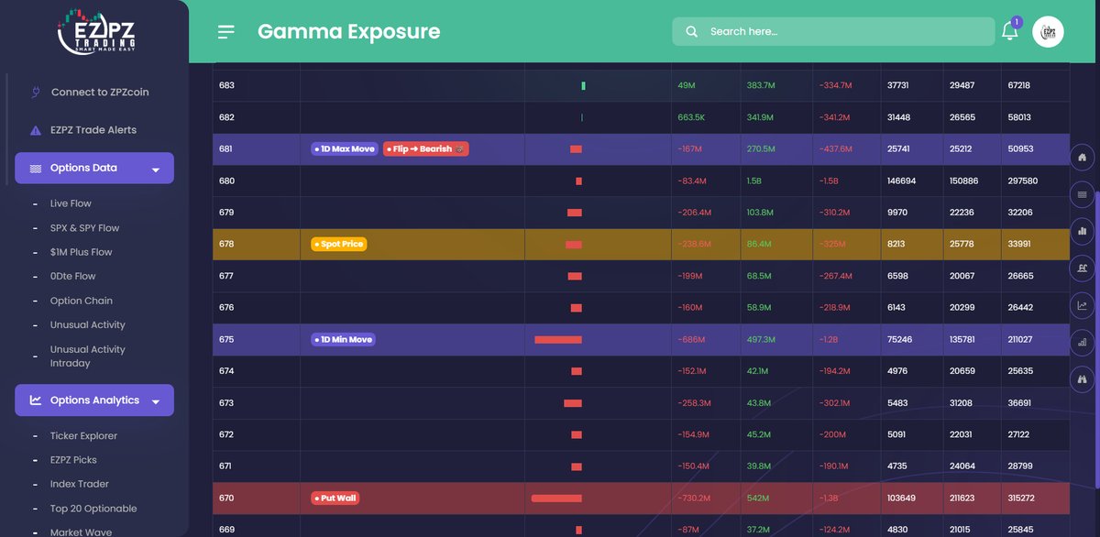Screen dimensions: 1100x537
Task: Click the 1D Max Move badge
Action: [345, 148]
